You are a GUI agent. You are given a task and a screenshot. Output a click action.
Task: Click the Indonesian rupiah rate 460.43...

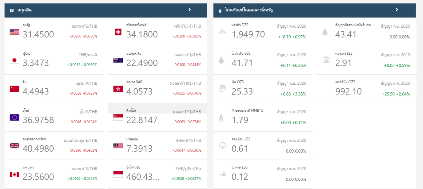[143, 177]
